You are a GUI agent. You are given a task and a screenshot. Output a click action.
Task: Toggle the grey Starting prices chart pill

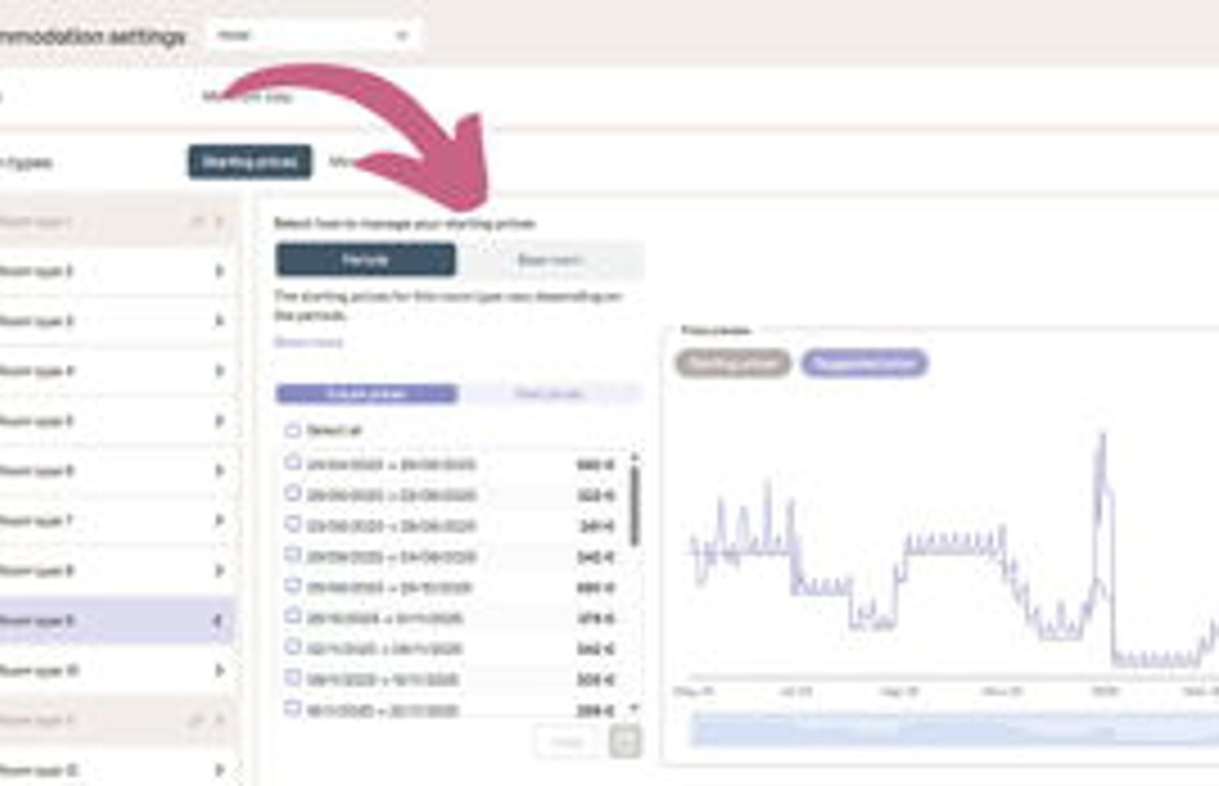click(x=734, y=363)
